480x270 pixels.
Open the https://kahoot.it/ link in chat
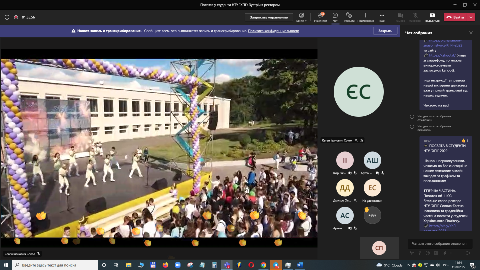click(x=442, y=55)
